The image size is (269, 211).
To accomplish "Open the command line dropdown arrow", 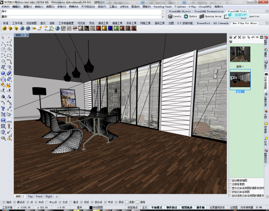I will (163, 17).
